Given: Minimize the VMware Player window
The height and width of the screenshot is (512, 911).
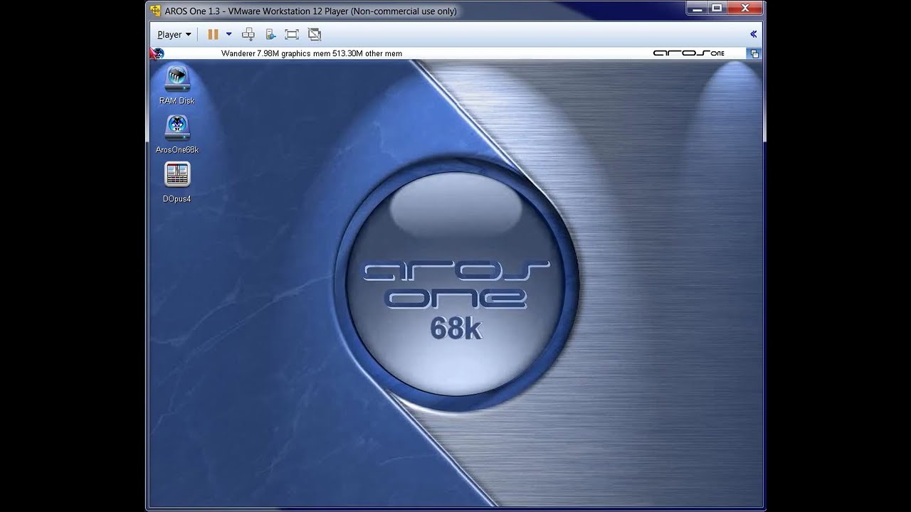Looking at the screenshot, I should [x=697, y=8].
